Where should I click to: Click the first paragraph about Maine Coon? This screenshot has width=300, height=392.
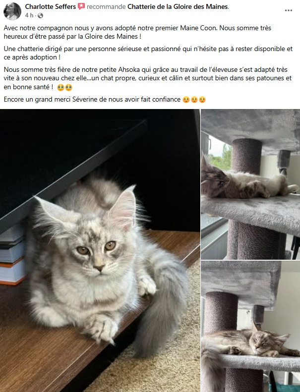tap(137, 32)
